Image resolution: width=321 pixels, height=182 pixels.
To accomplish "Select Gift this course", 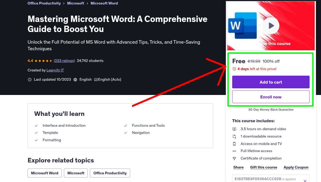I will (x=263, y=167).
